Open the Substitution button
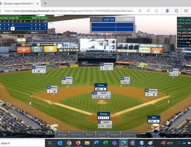Image resolution: width=191 pixels, height=147 pixels. tap(128, 135)
